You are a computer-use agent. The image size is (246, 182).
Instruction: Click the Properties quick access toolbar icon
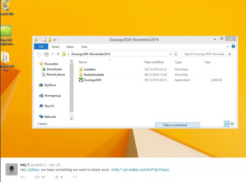44,40
